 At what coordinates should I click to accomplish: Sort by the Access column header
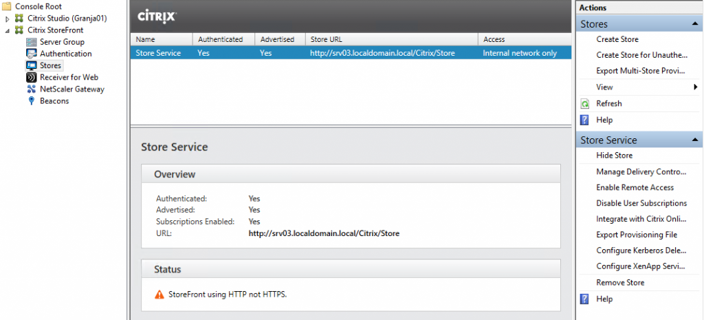pyautogui.click(x=525, y=39)
